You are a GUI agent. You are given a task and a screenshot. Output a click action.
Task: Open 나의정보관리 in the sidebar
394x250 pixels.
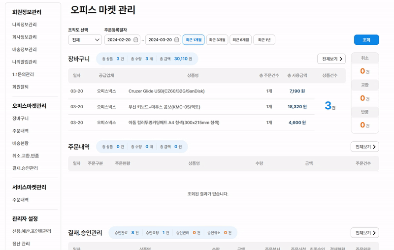point(25,25)
